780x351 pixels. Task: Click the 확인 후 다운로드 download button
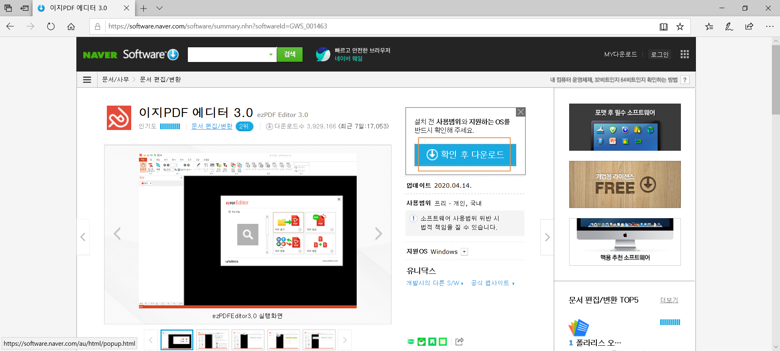tap(465, 155)
